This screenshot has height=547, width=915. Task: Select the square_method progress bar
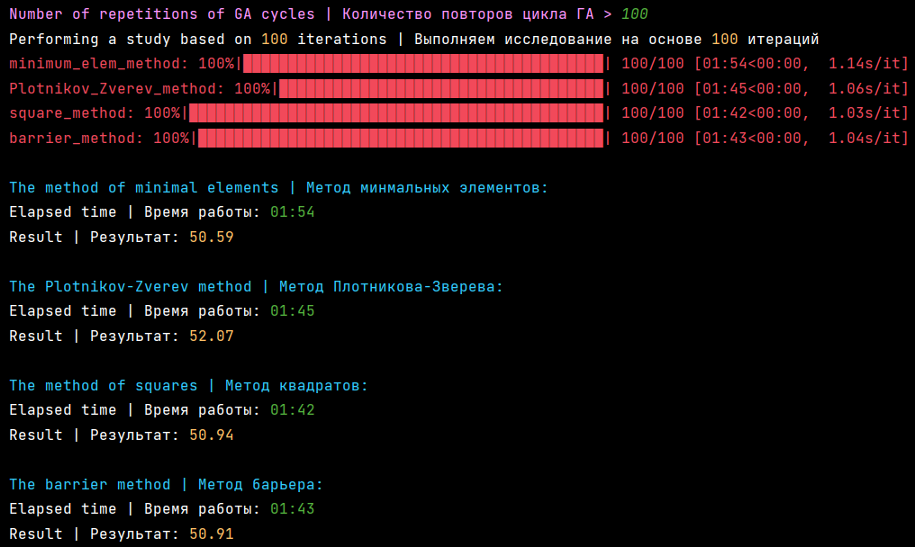point(396,112)
